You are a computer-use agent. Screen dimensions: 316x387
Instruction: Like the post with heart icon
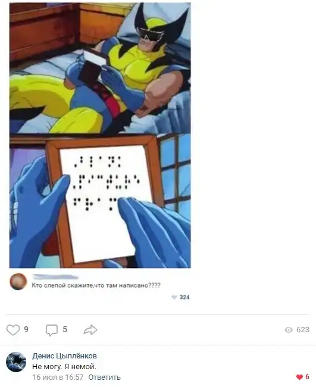coord(13,330)
